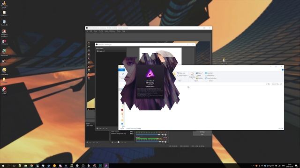Click Select all in Explorer ribbon
Image resolution: width=300 pixels, height=168 pixels.
tap(209, 73)
